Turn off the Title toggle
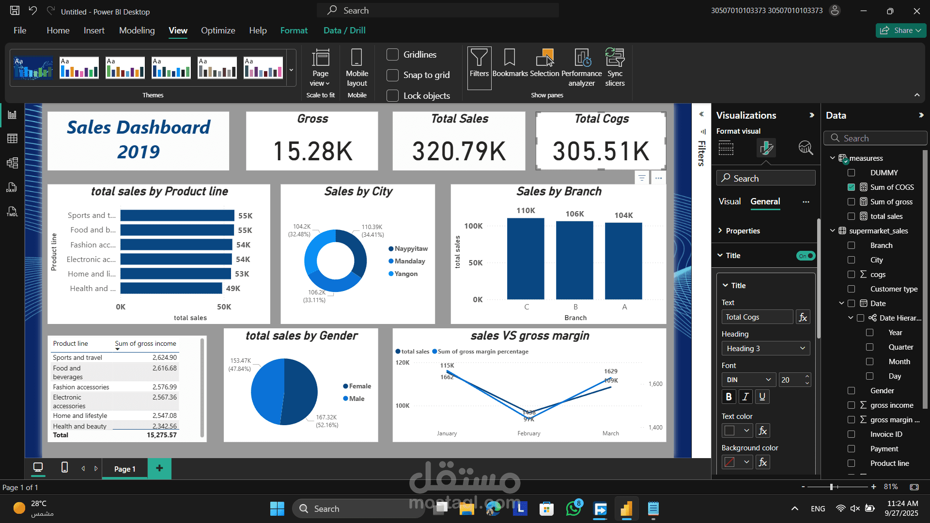The width and height of the screenshot is (930, 523). pos(806,256)
